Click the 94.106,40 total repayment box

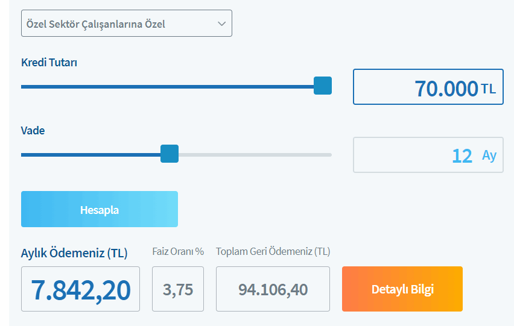(x=273, y=290)
